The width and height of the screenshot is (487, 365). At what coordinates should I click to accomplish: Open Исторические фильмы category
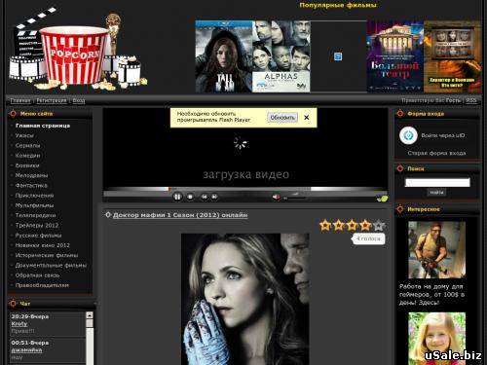point(47,256)
